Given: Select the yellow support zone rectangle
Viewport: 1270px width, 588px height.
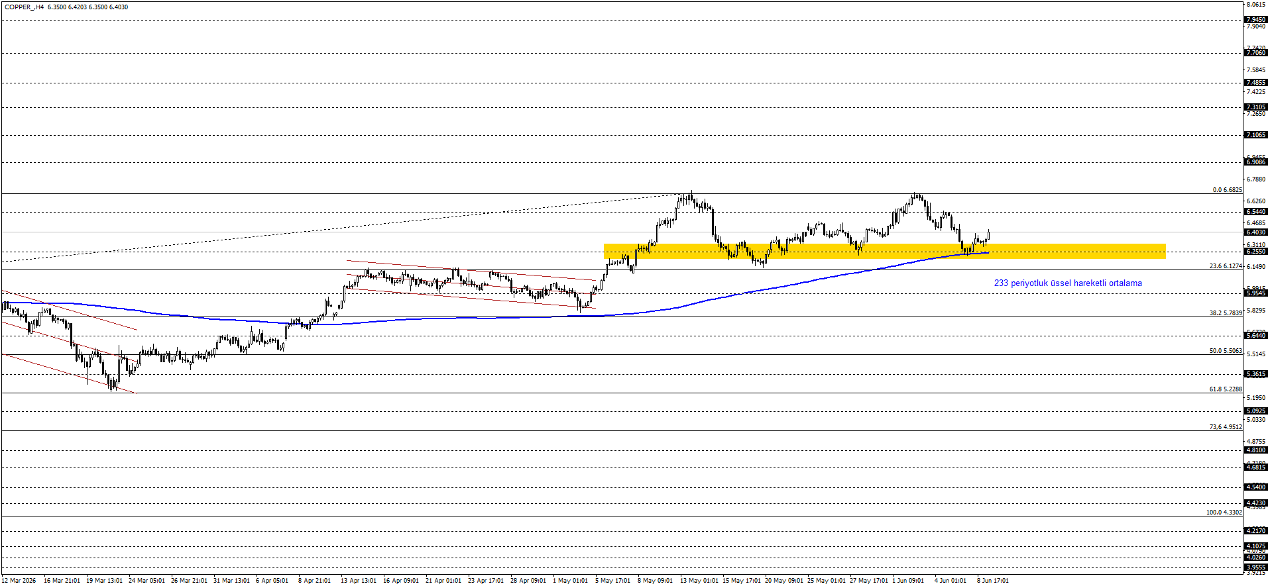Looking at the screenshot, I should point(885,251).
